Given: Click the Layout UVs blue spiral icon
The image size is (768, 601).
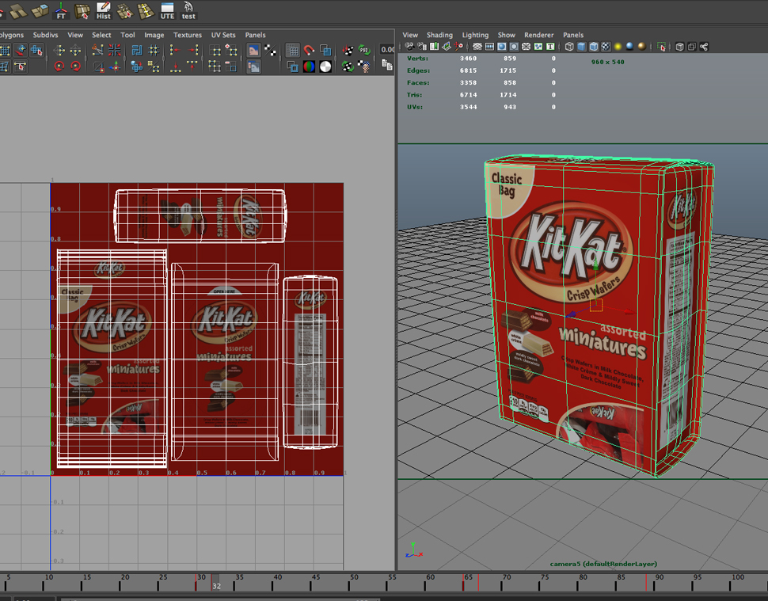Looking at the screenshot, I should pyautogui.click(x=137, y=50).
